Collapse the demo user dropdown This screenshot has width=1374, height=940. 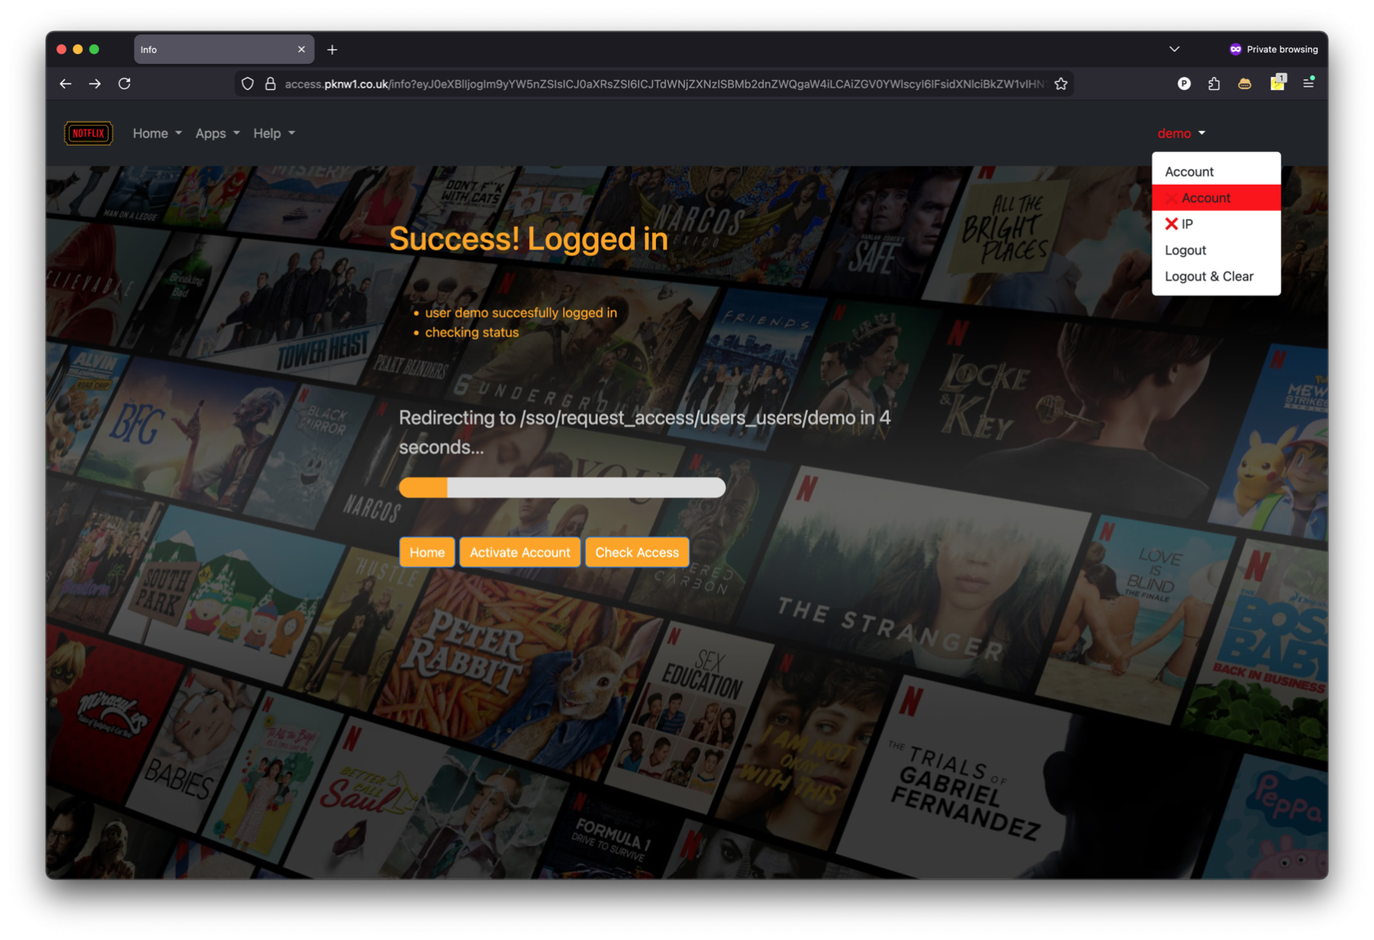[1181, 133]
